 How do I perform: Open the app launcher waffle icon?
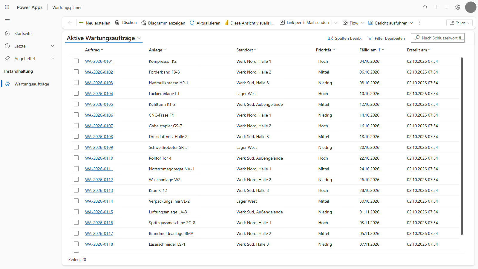point(7,7)
